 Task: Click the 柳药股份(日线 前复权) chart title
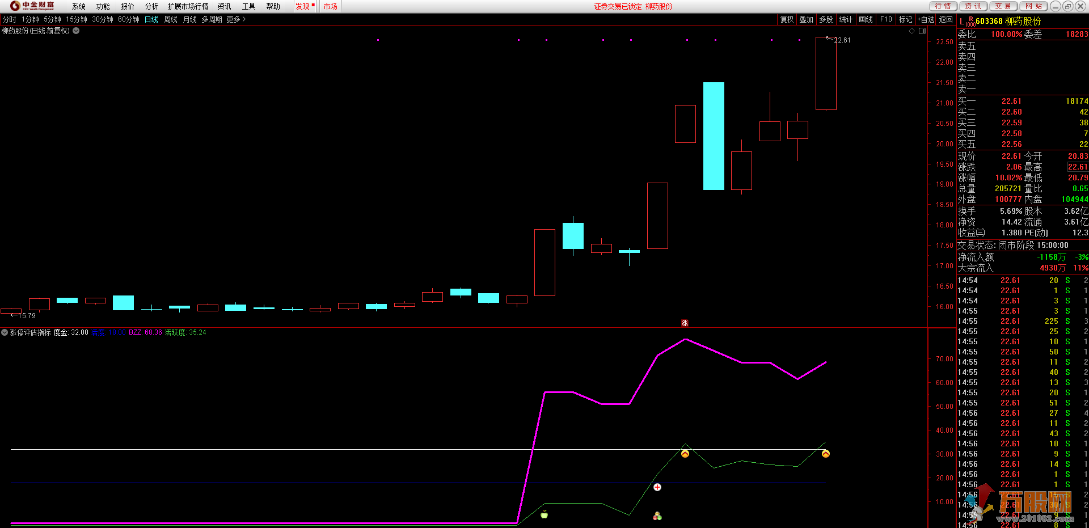pos(36,31)
